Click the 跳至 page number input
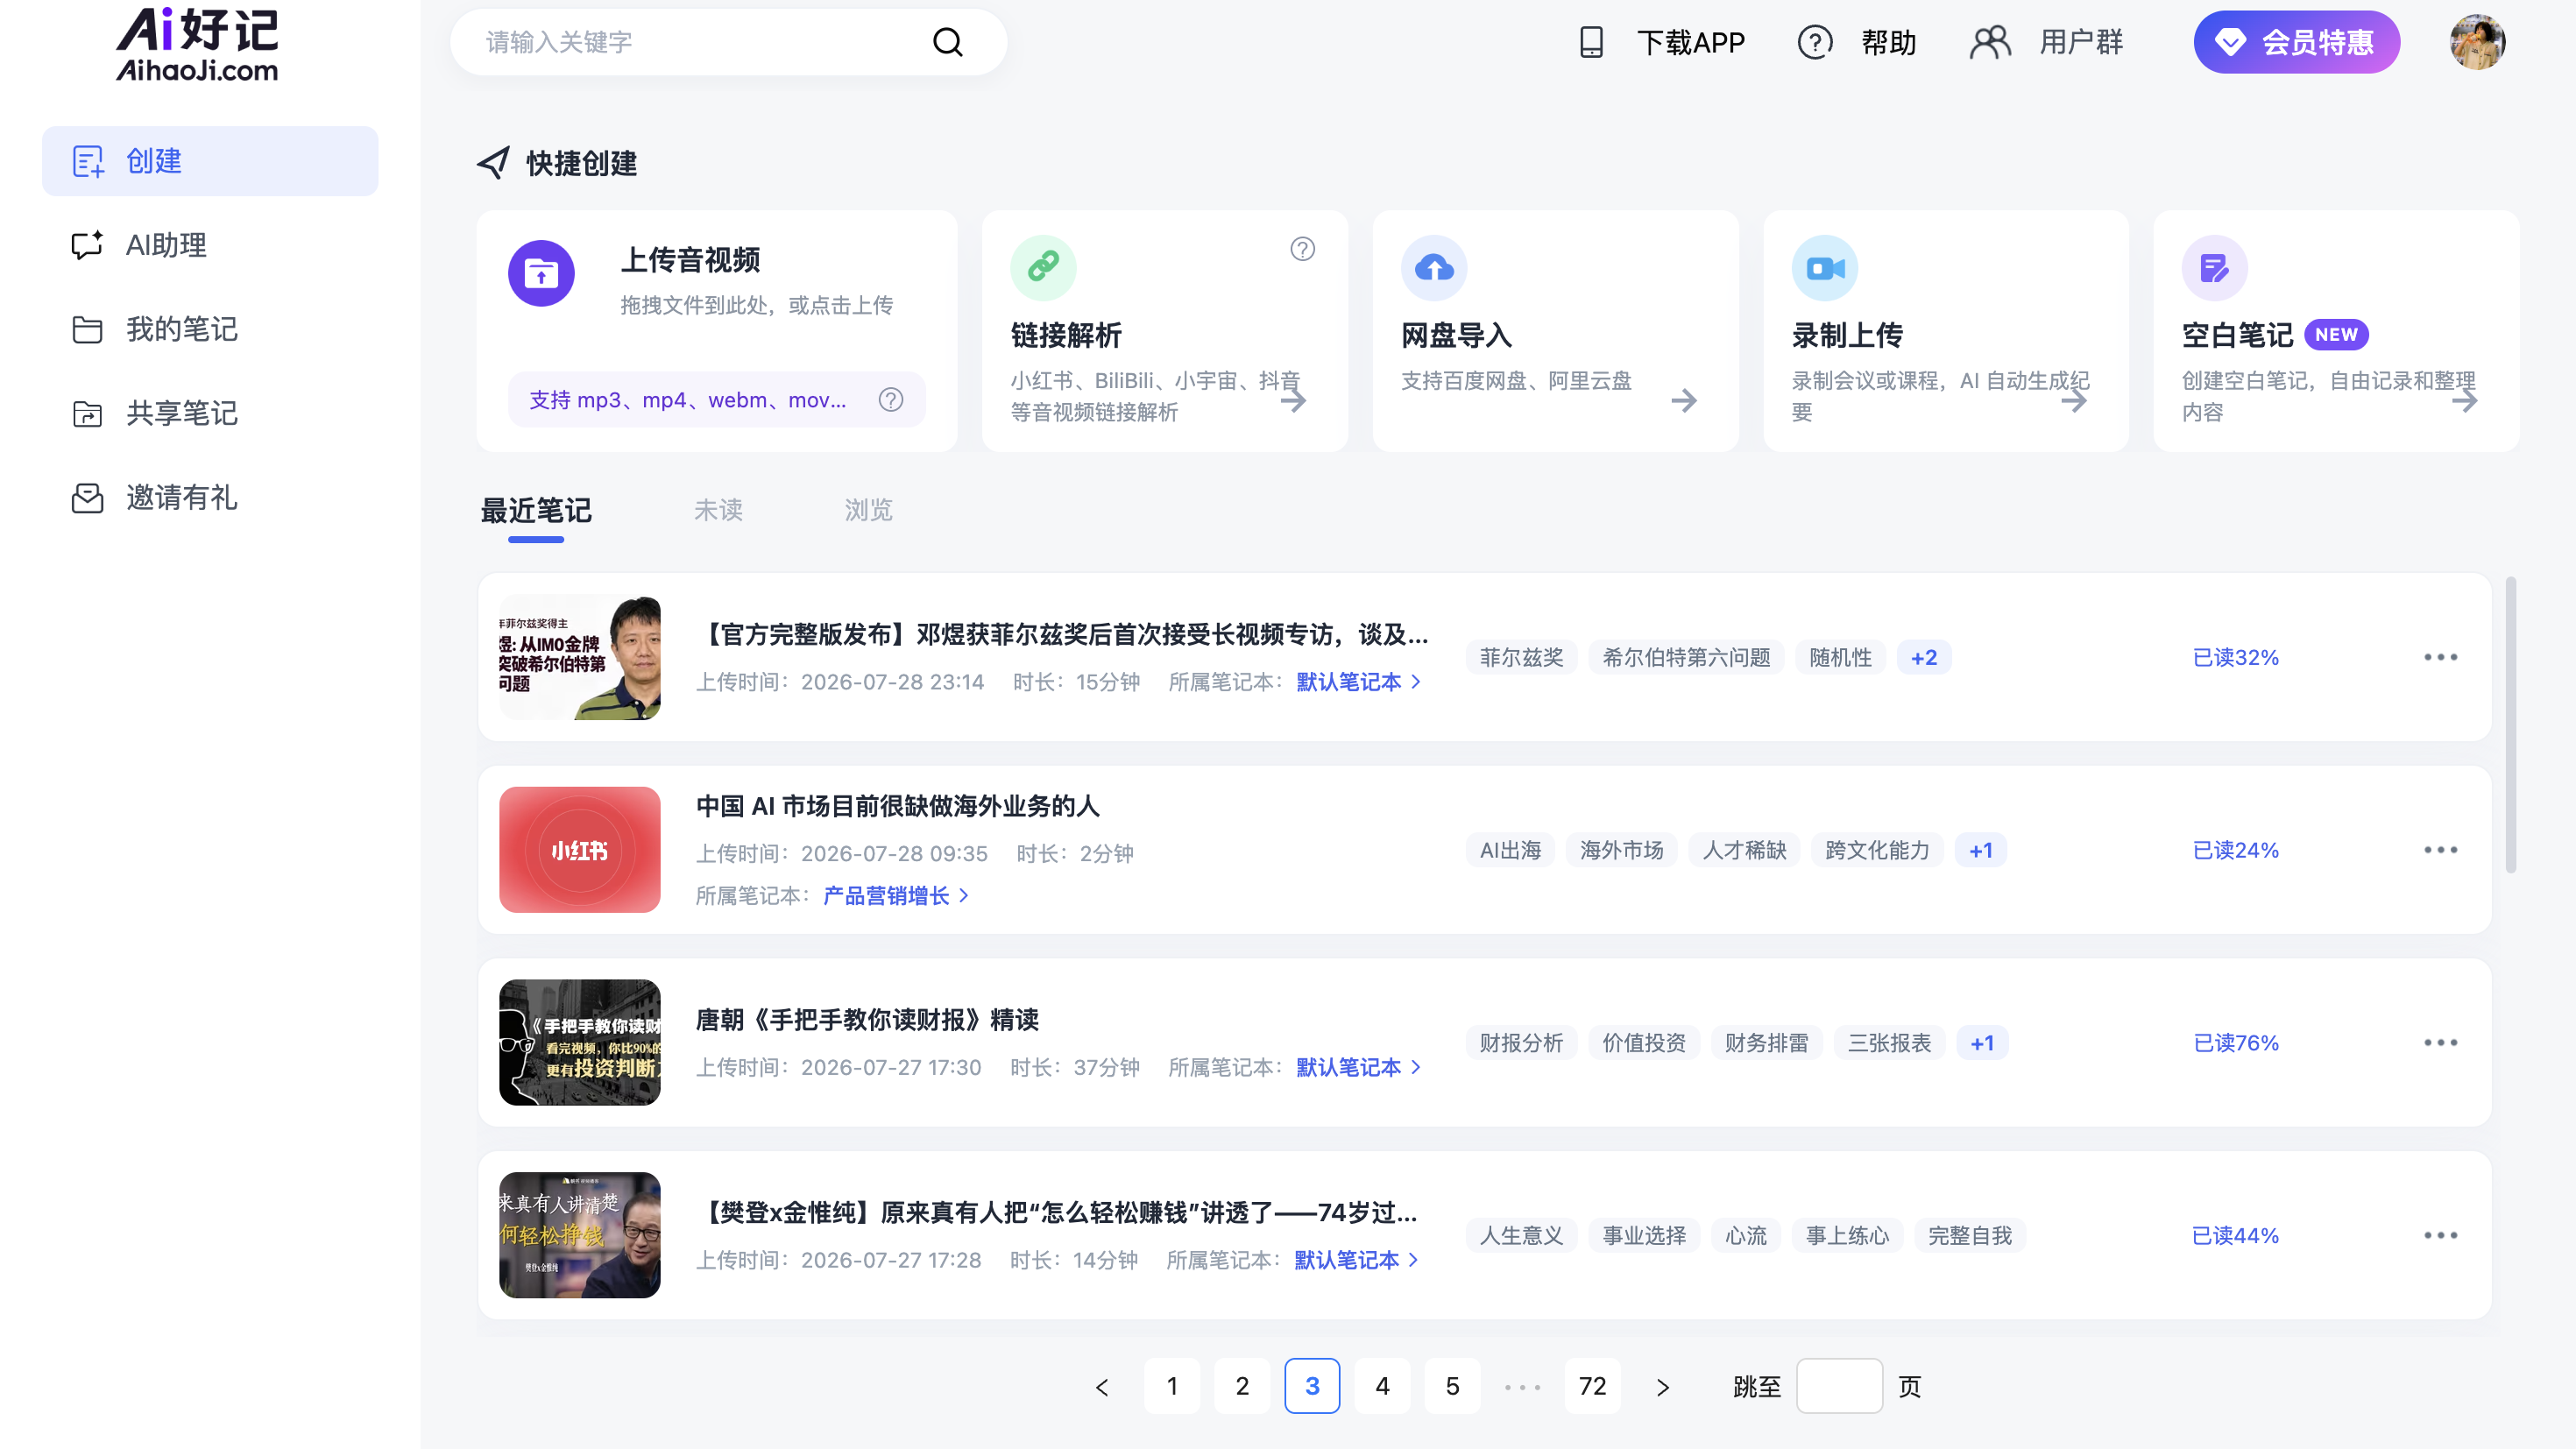Image resolution: width=2576 pixels, height=1449 pixels. point(1839,1386)
